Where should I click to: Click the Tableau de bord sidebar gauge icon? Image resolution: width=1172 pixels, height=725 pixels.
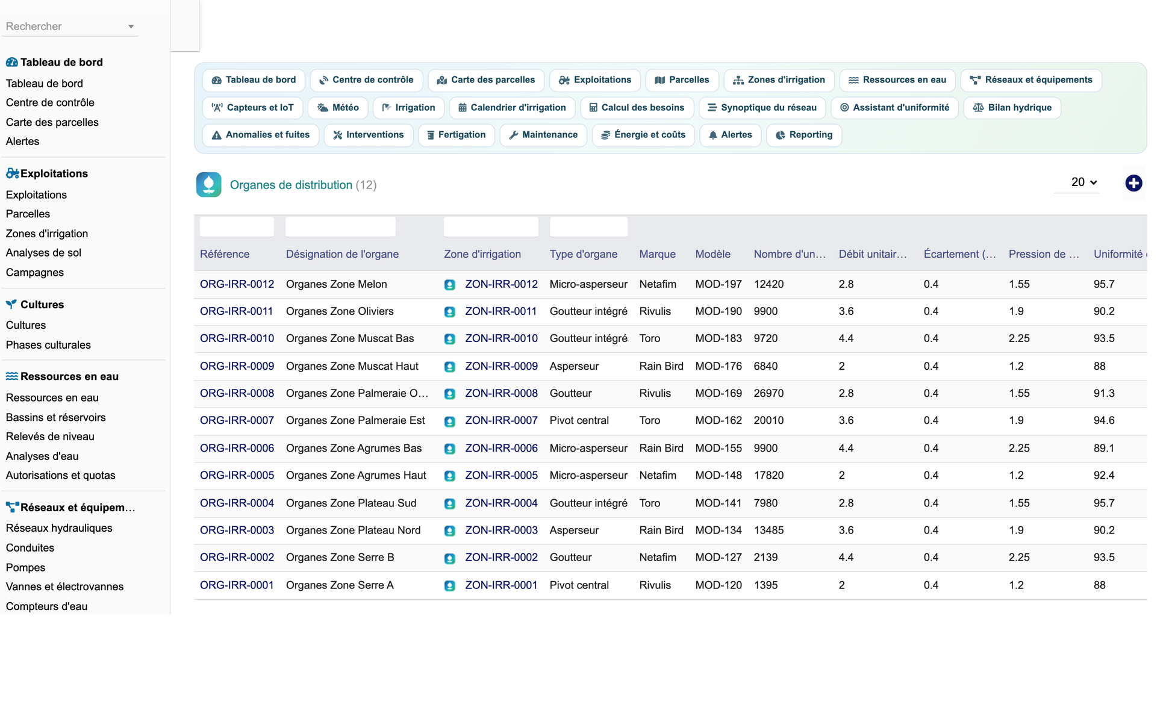coord(11,62)
